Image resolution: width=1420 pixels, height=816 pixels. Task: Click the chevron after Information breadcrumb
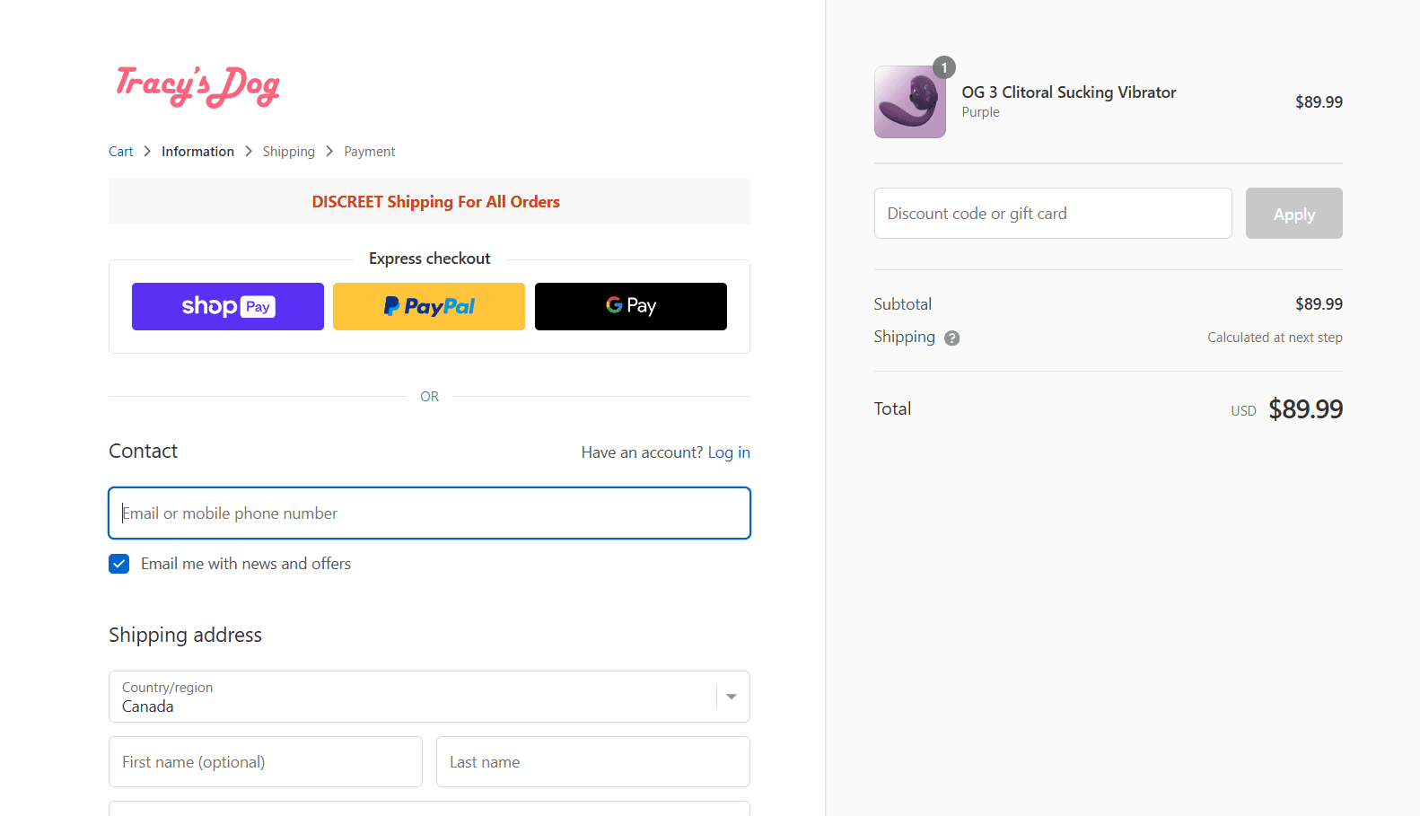point(249,152)
